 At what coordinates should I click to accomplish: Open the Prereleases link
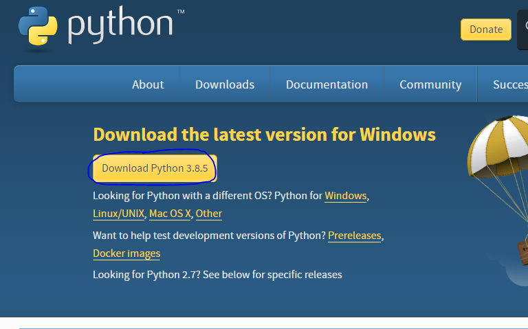(355, 236)
